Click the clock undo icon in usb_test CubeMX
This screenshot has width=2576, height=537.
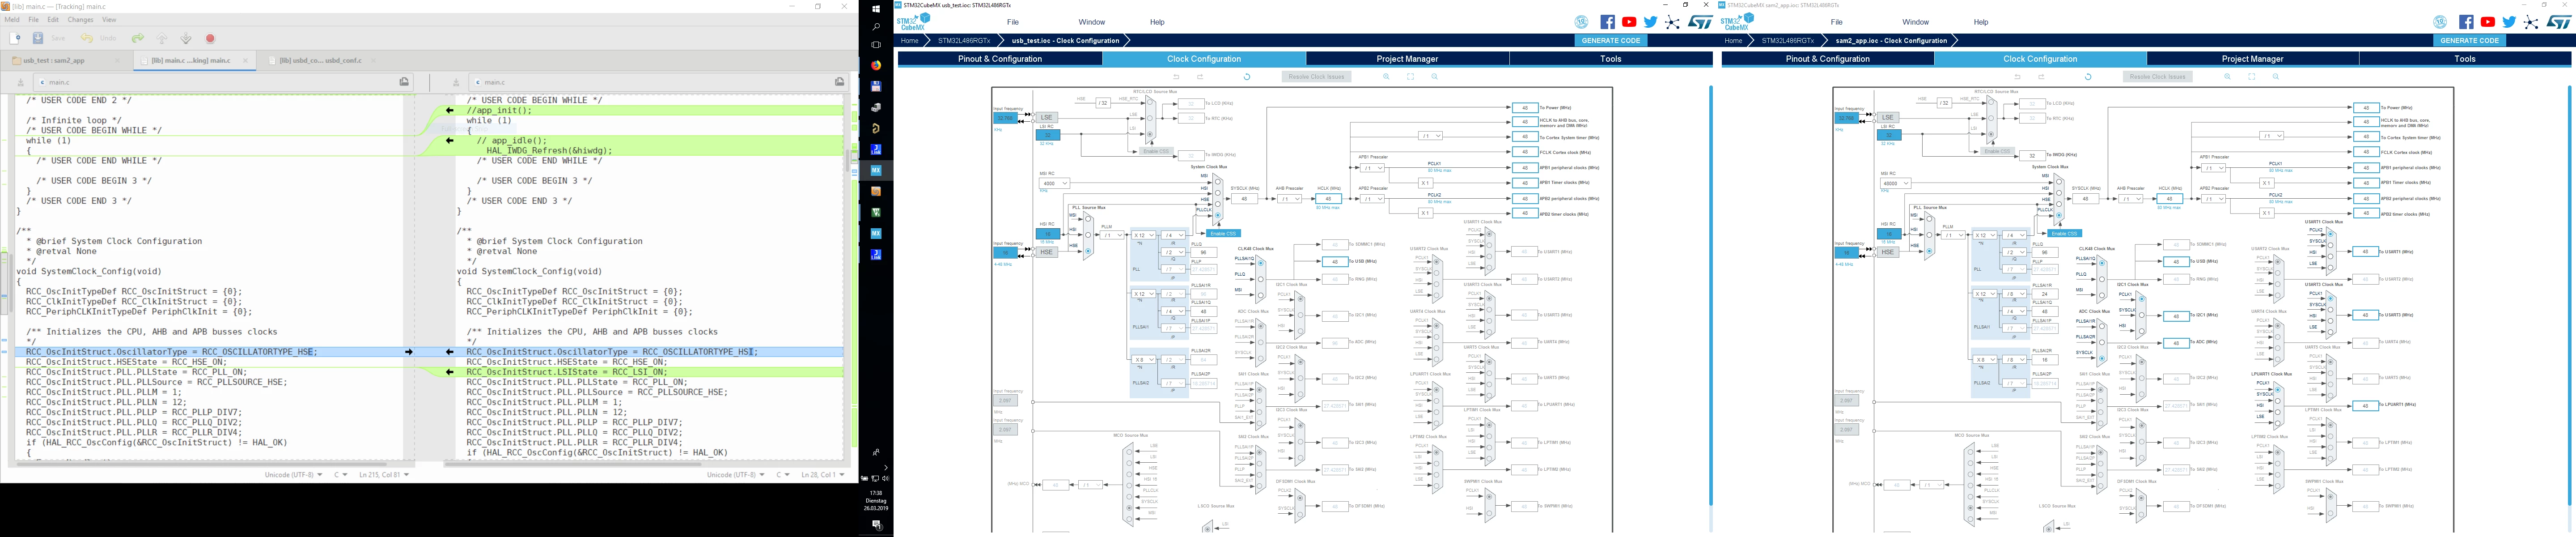click(1176, 77)
